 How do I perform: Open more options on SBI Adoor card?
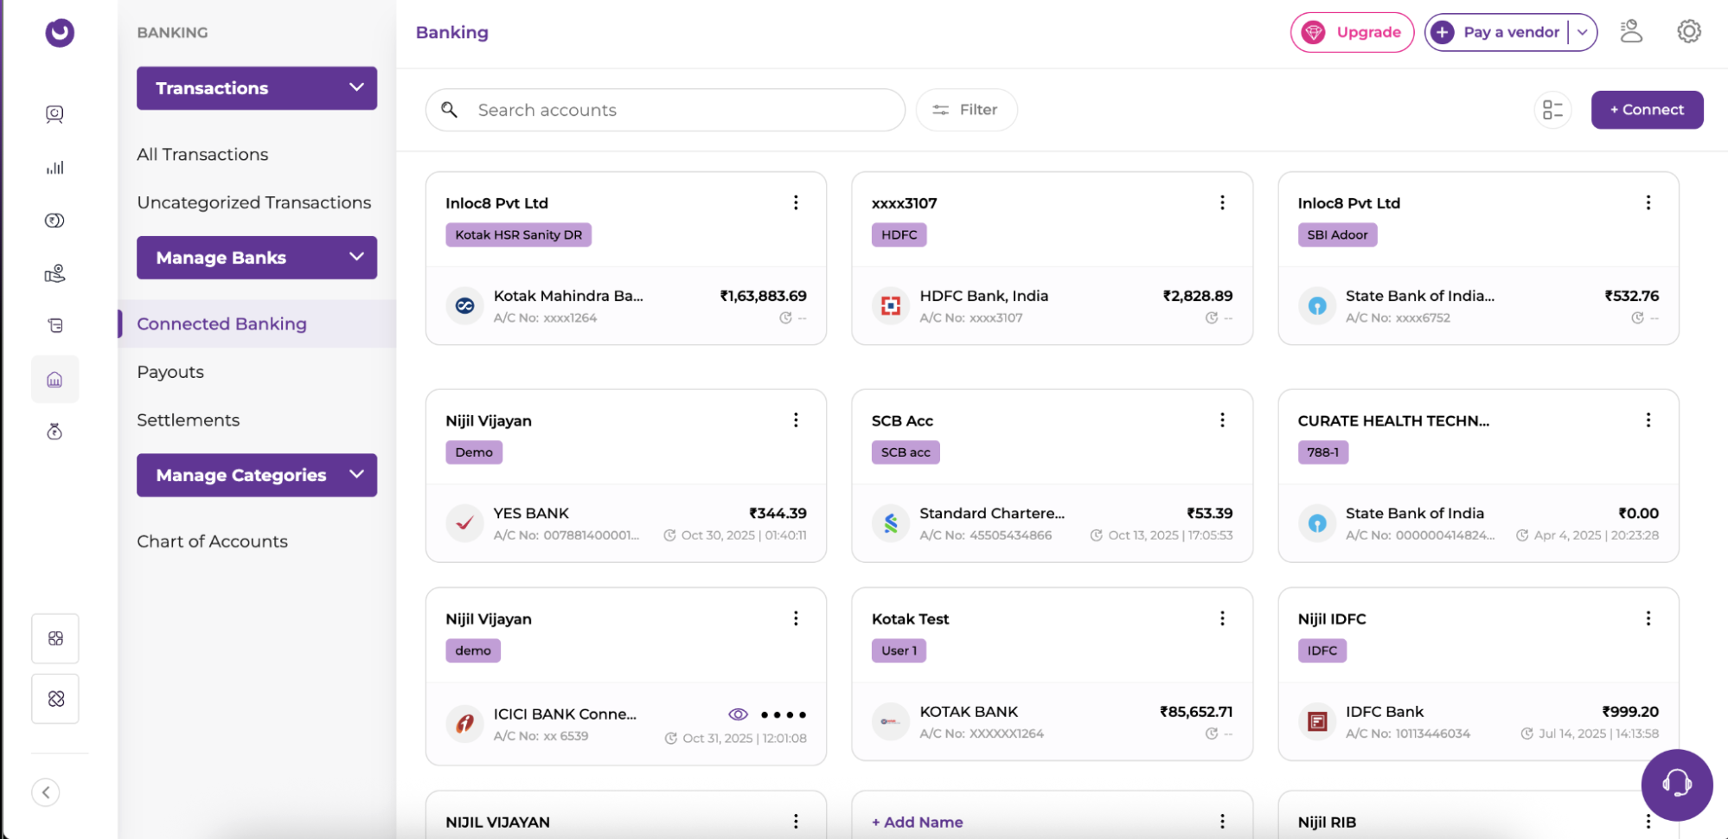pos(1648,202)
